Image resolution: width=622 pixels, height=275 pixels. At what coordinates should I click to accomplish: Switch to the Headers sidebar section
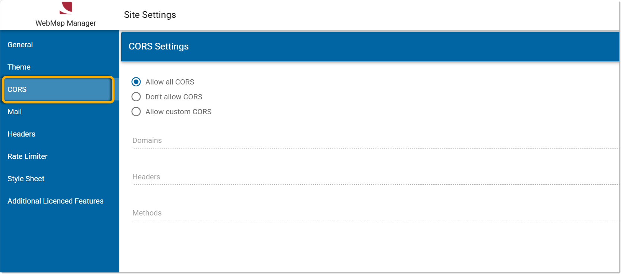60,134
